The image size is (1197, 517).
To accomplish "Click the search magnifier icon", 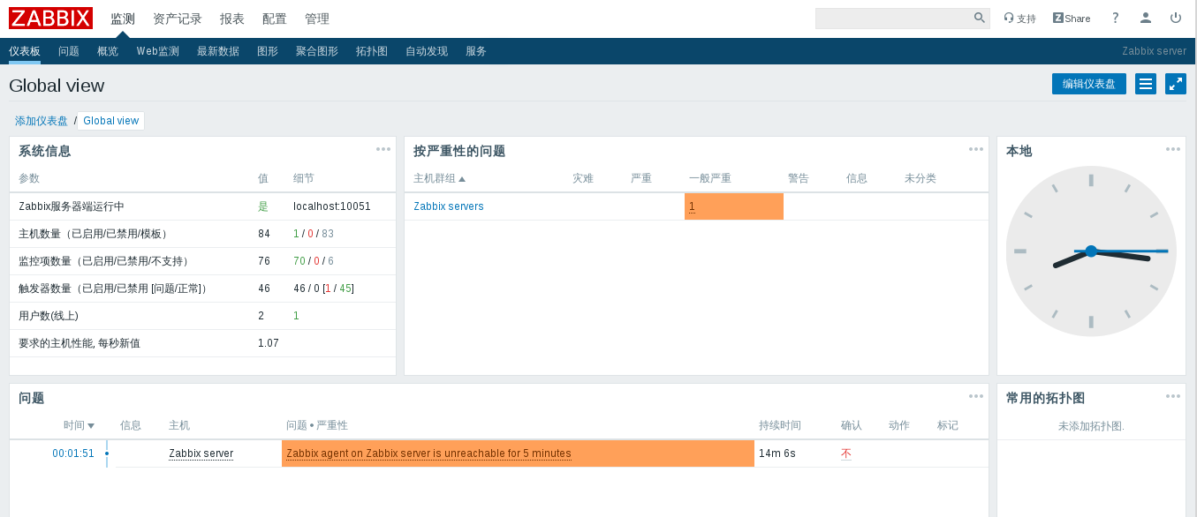I will pyautogui.click(x=980, y=18).
